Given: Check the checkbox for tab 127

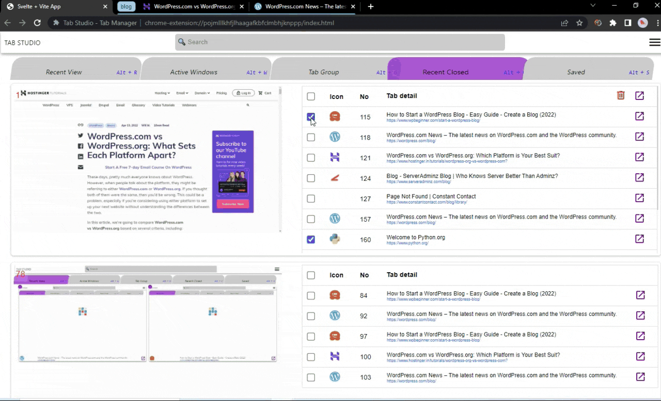Looking at the screenshot, I should click(310, 198).
